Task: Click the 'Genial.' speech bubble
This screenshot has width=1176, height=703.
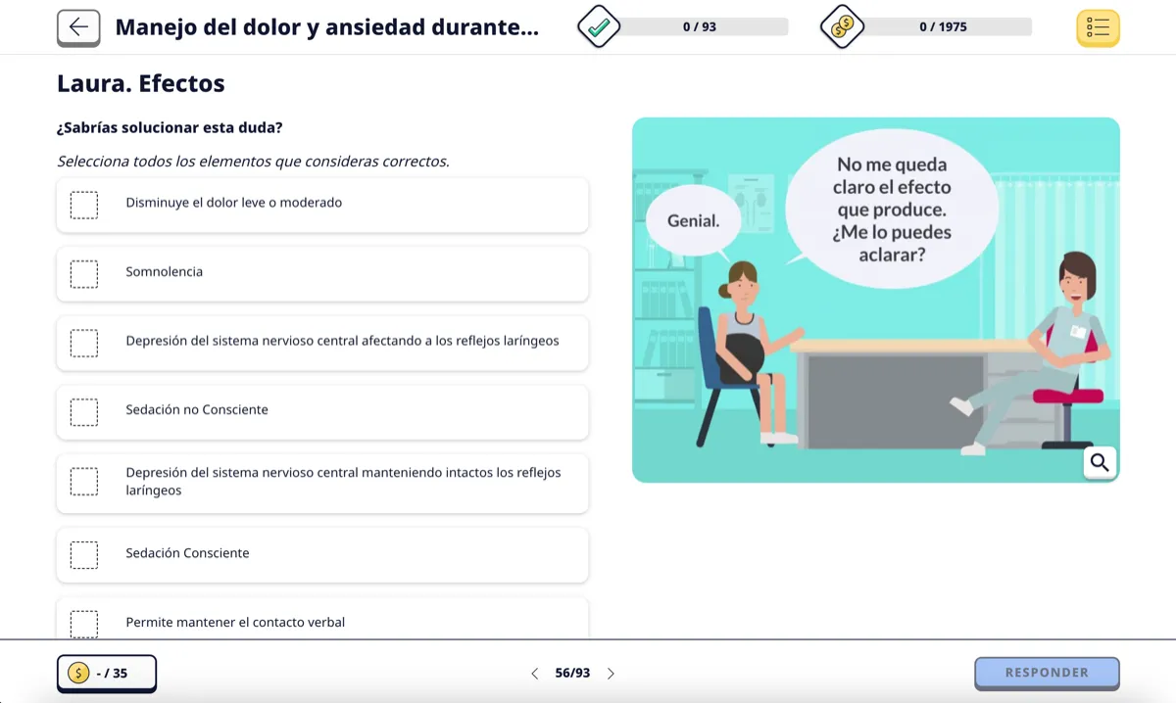Action: click(x=694, y=222)
